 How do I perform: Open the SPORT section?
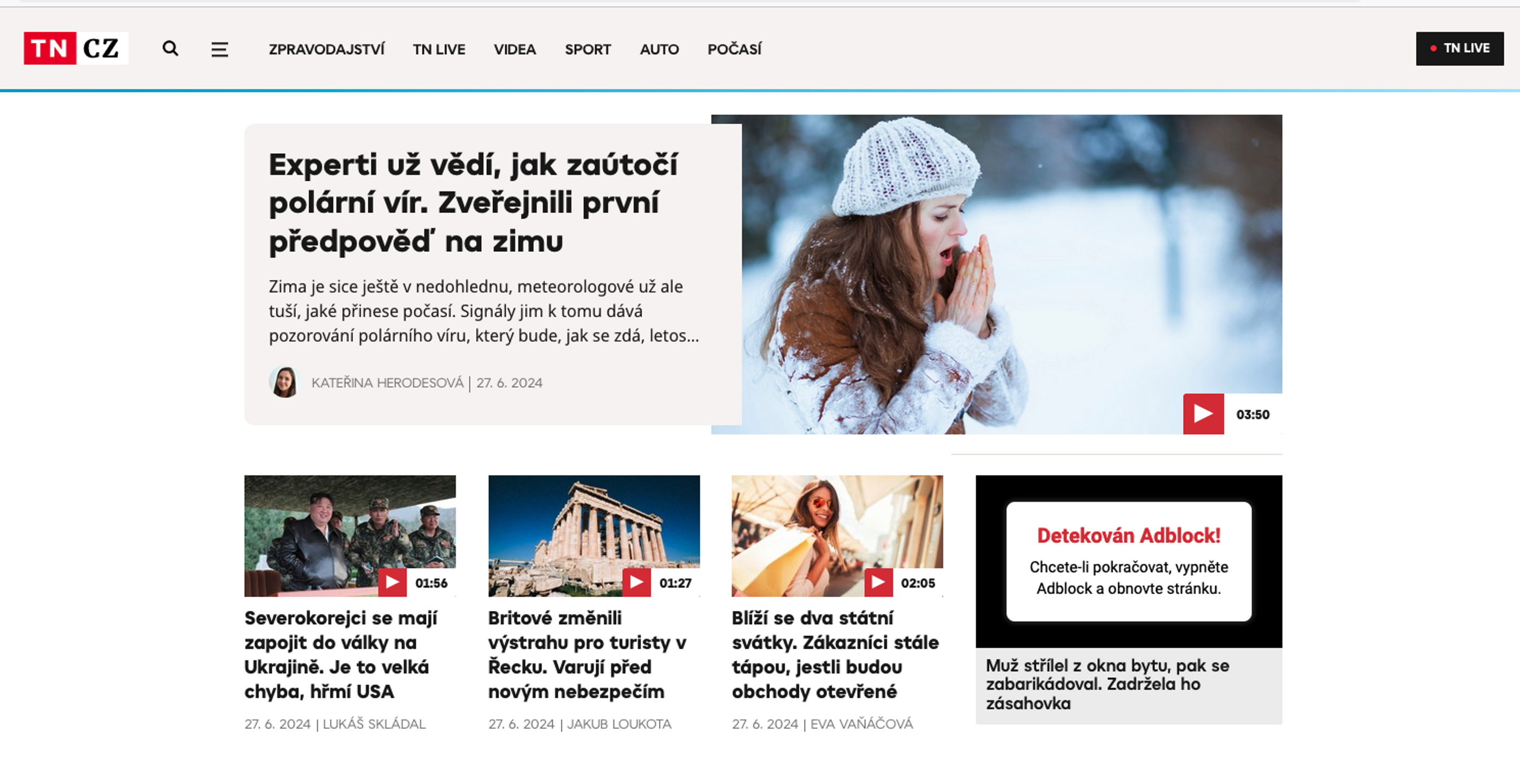pos(588,49)
